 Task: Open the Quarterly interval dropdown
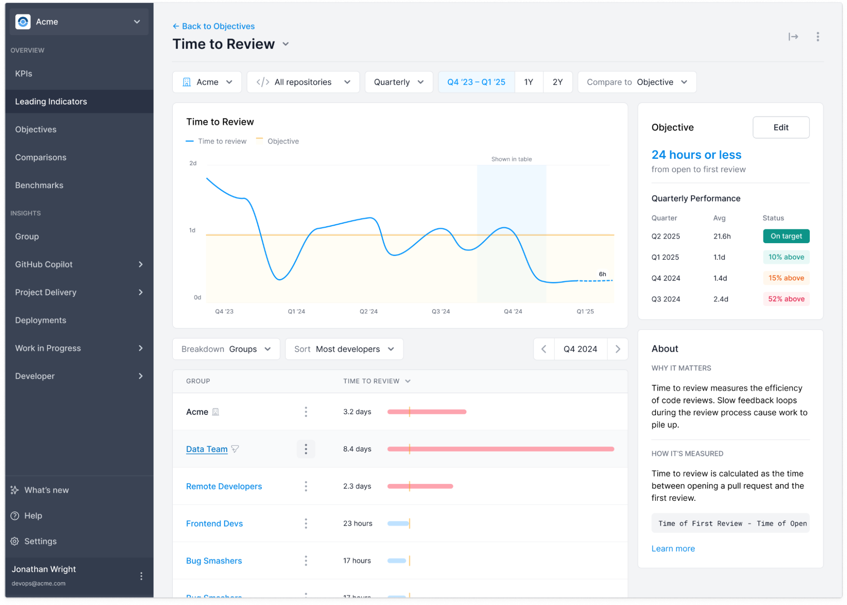tap(398, 82)
